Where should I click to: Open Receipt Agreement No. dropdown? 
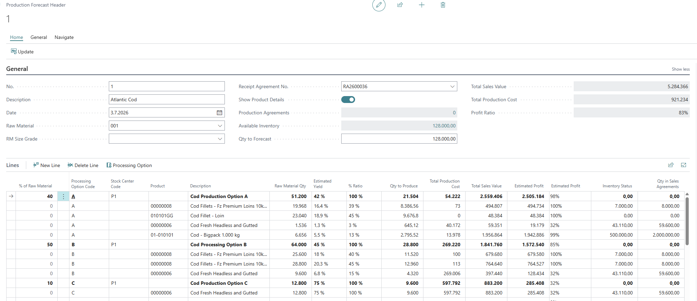(452, 86)
